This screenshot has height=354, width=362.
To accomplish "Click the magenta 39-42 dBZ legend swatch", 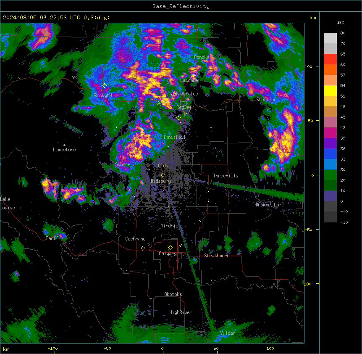I will point(330,132).
